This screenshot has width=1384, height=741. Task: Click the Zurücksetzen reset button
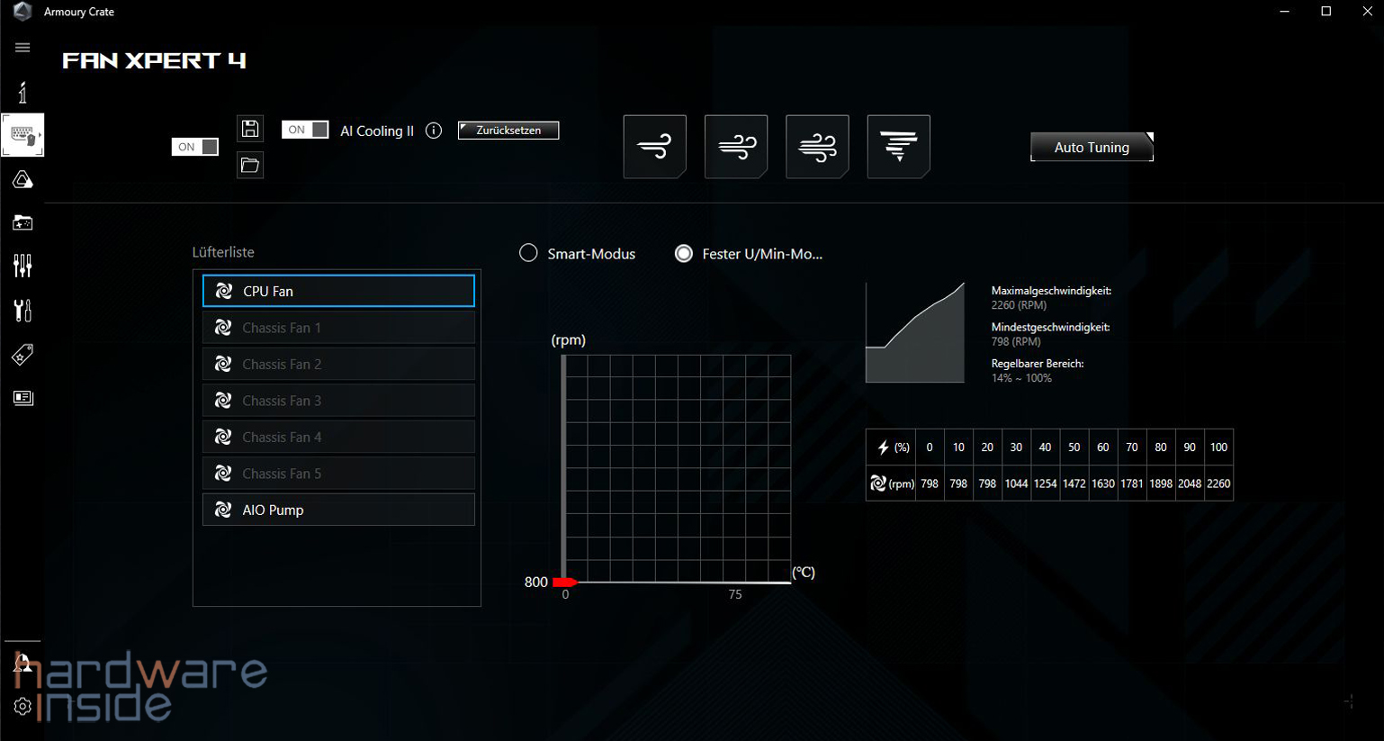(508, 131)
